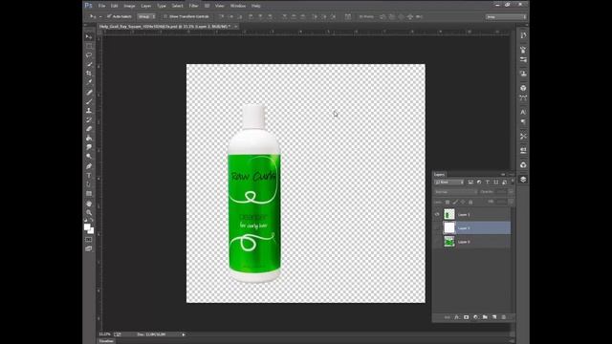Screen dimensions: 612x344
Task: Open the Select menu
Action: click(177, 6)
